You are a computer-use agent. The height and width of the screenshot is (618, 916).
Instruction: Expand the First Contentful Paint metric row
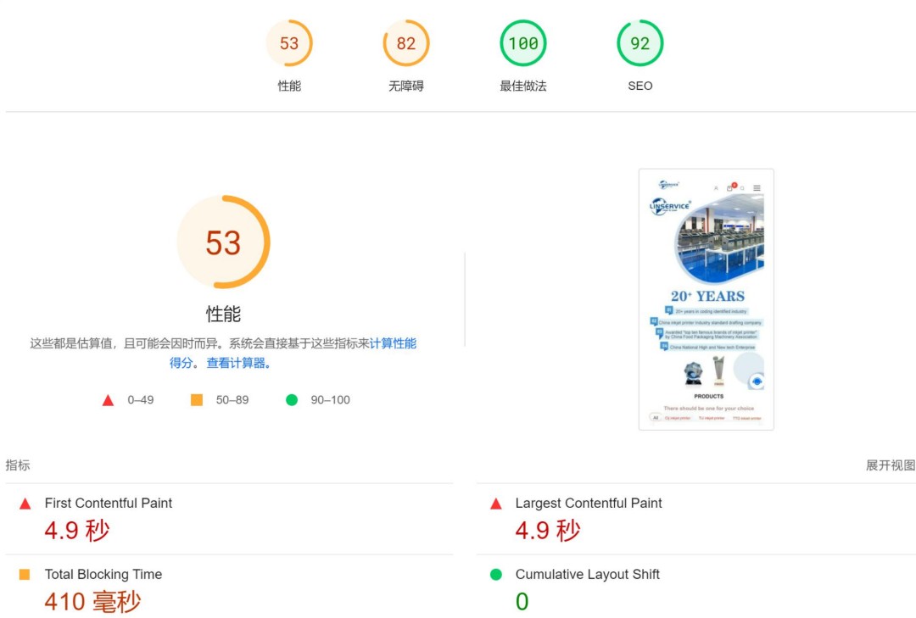click(109, 504)
